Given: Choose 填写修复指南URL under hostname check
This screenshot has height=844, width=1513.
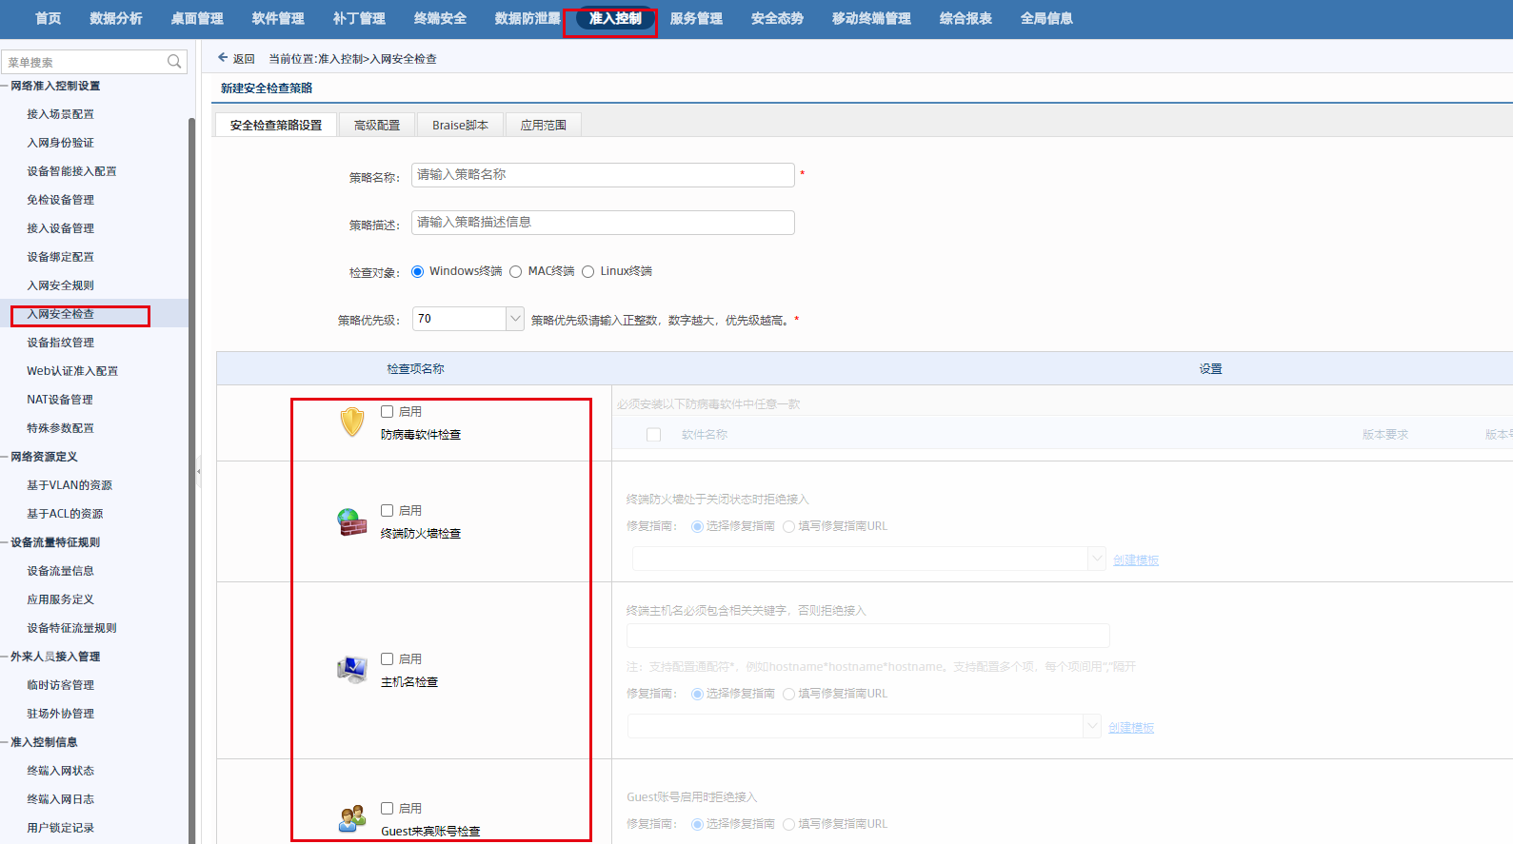Looking at the screenshot, I should [x=788, y=695].
